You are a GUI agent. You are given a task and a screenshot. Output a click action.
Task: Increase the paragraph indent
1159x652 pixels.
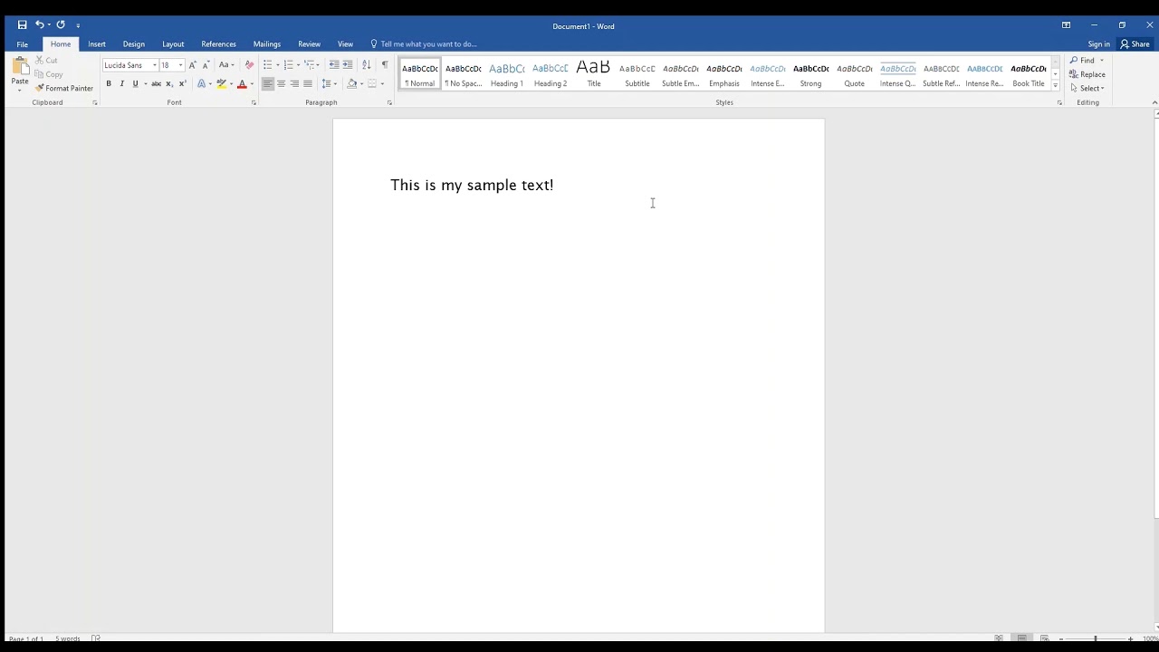click(348, 65)
